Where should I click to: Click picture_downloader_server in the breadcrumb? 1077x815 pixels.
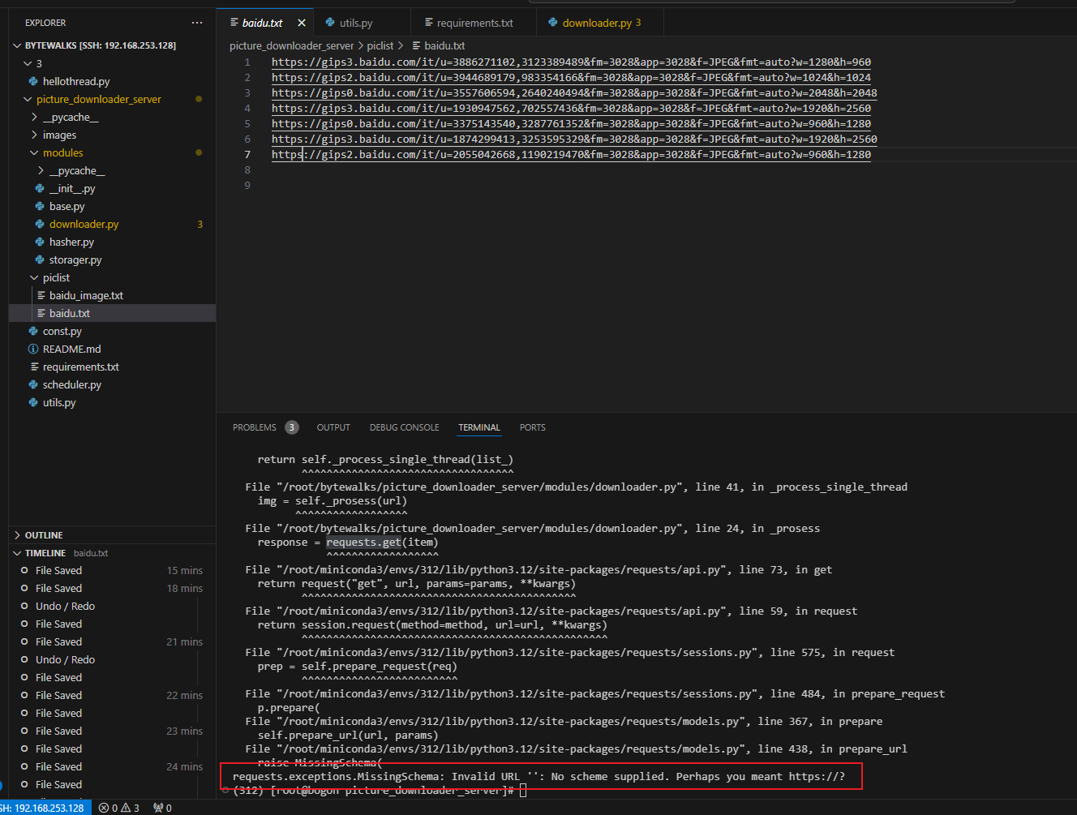pyautogui.click(x=292, y=46)
